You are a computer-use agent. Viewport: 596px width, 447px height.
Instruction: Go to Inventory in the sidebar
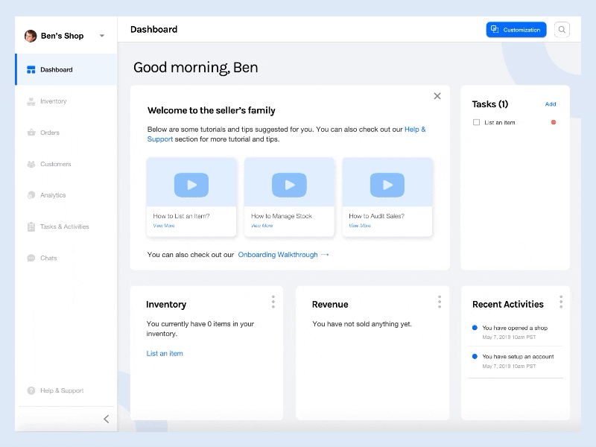[x=66, y=101]
